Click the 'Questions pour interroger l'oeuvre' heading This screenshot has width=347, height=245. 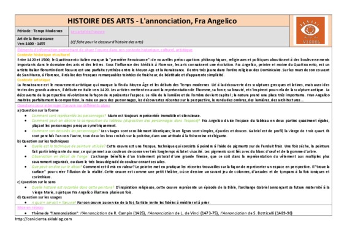[x=64, y=105]
